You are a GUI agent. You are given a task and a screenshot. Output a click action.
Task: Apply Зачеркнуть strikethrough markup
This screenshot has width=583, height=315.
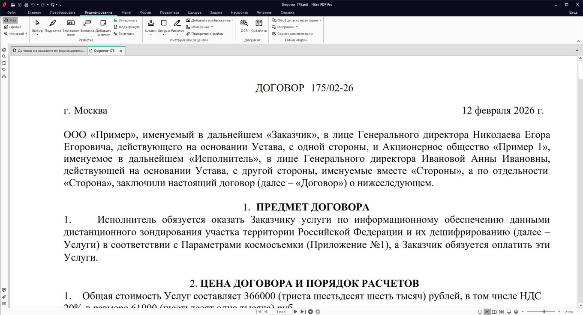coord(126,20)
